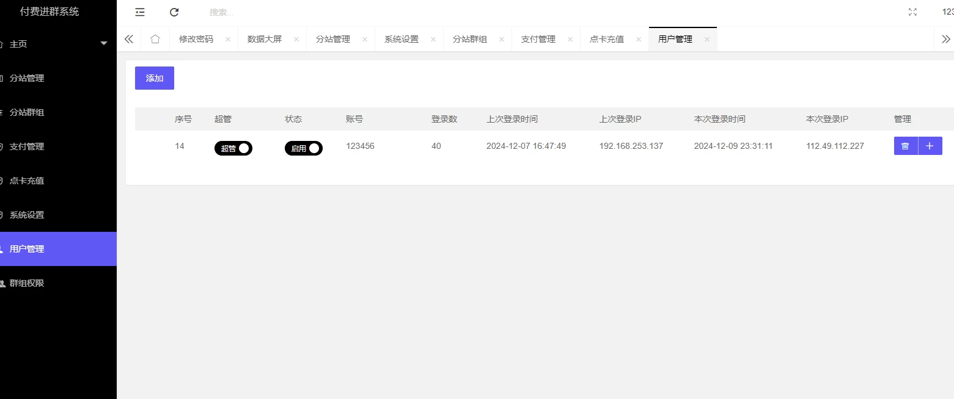Switch to the 支付管理 tab
954x399 pixels.
538,39
